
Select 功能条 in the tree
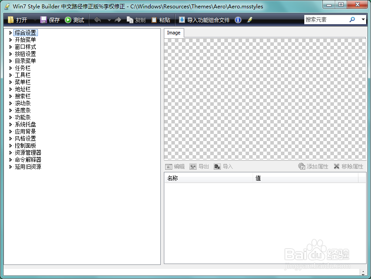click(x=23, y=117)
